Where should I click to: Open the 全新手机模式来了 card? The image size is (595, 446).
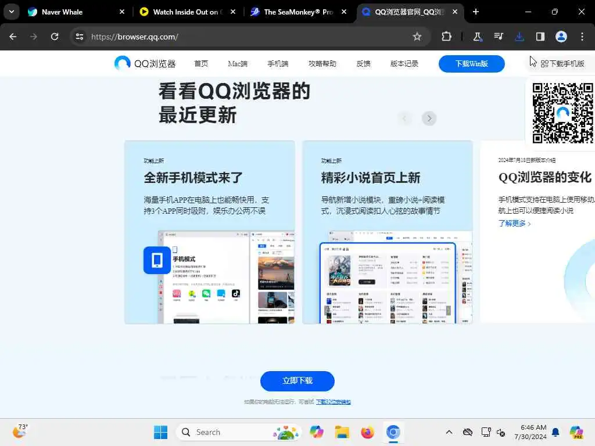(x=209, y=232)
